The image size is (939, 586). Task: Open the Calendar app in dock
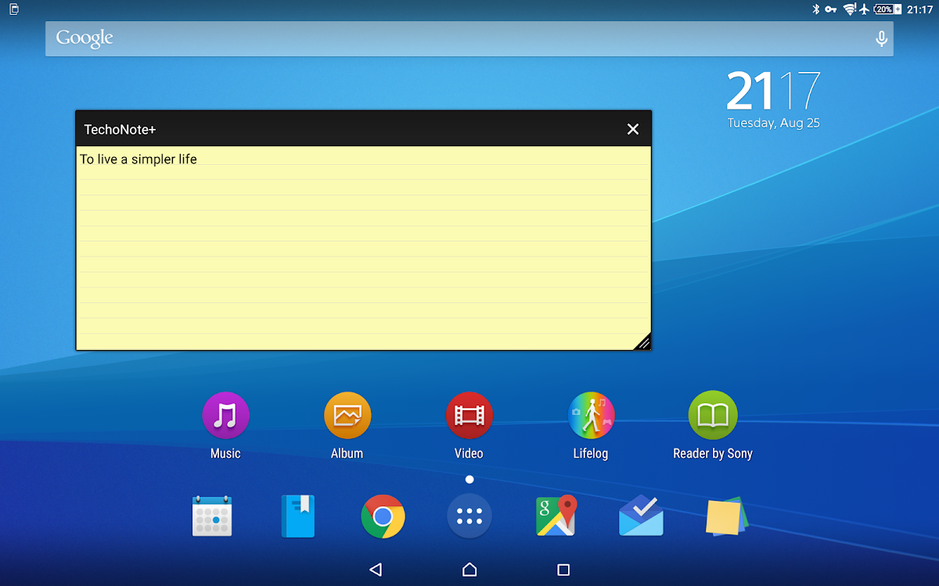(212, 516)
